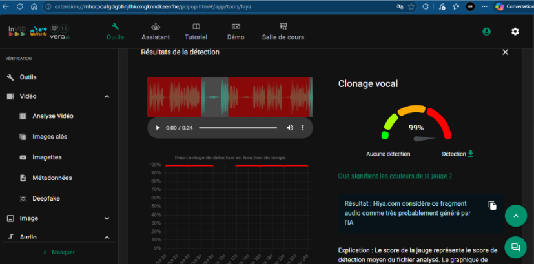
Task: Open audio player more options menu
Action: pyautogui.click(x=302, y=128)
